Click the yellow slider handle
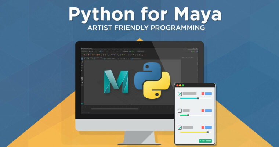279x147 pixels. (207, 132)
